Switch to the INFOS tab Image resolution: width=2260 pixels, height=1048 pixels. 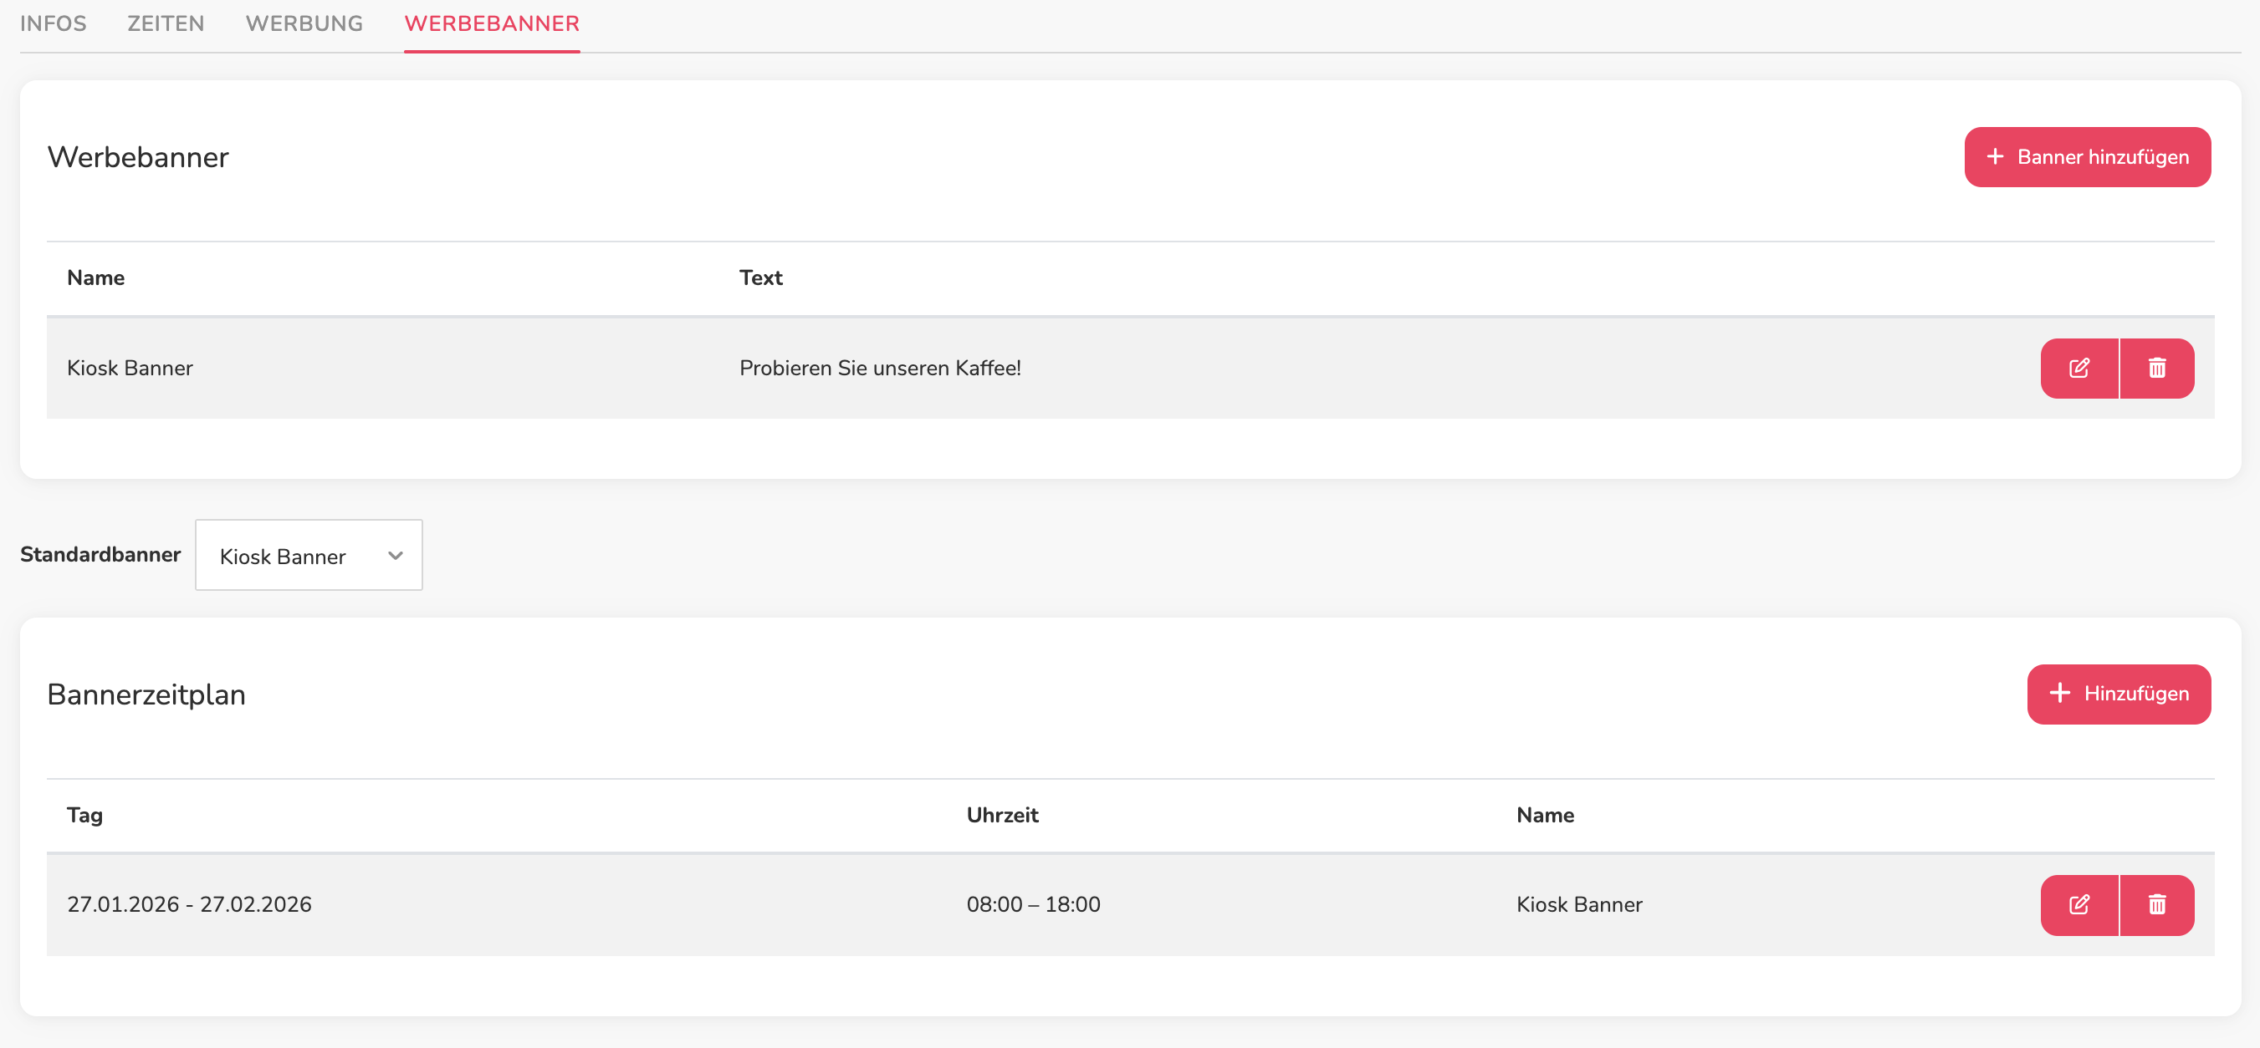54,23
